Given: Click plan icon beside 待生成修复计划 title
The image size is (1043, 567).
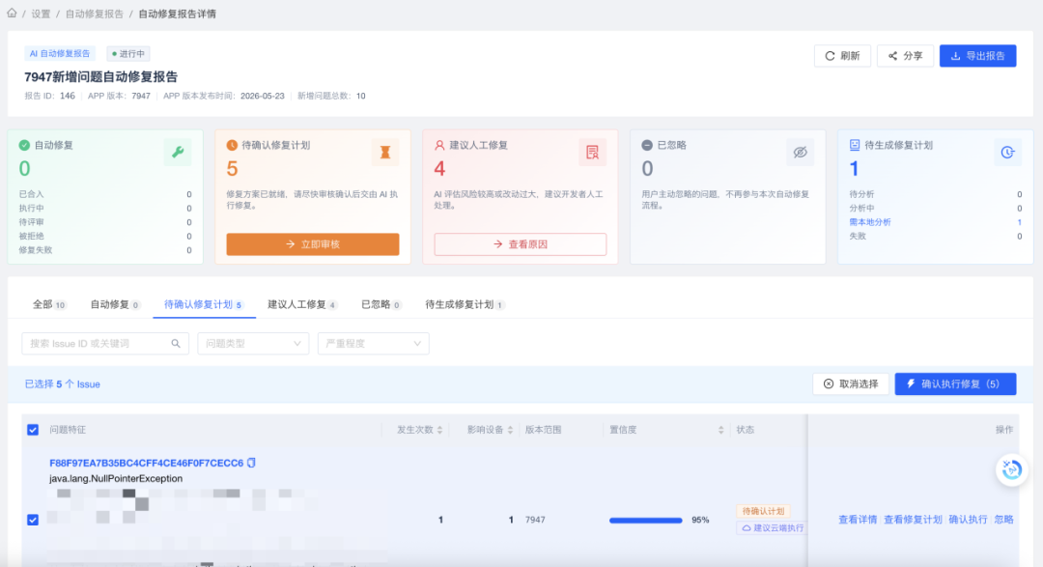Looking at the screenshot, I should pos(855,145).
